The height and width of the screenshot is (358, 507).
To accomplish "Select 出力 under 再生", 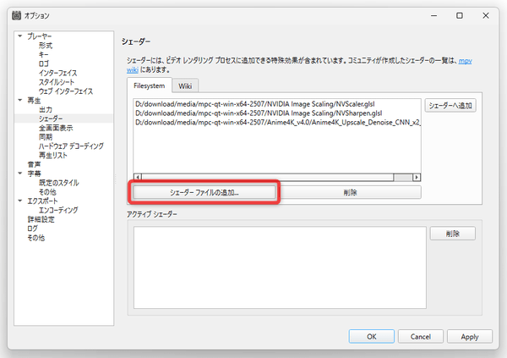I will (46, 109).
